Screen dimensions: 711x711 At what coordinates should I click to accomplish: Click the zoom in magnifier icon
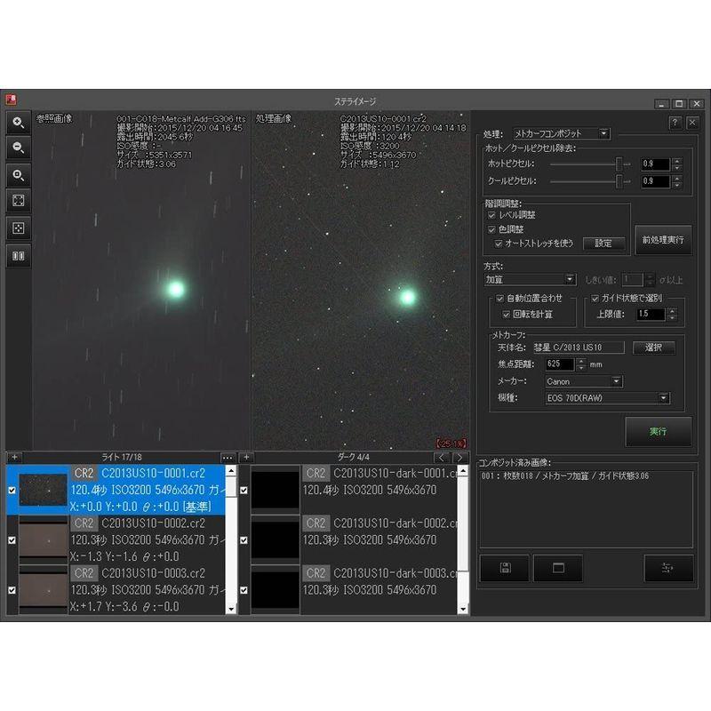pyautogui.click(x=18, y=123)
